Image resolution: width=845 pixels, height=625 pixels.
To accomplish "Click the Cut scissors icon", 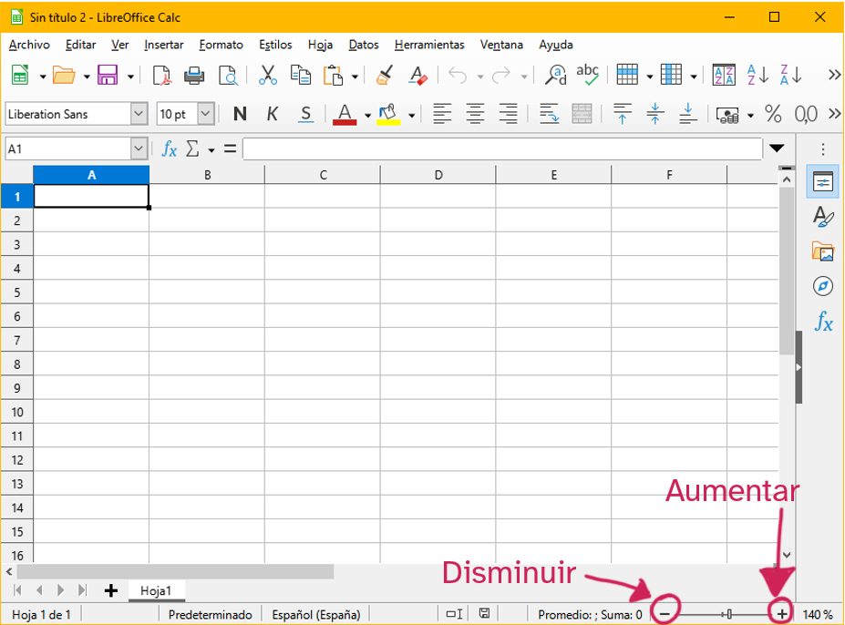I will pyautogui.click(x=267, y=76).
